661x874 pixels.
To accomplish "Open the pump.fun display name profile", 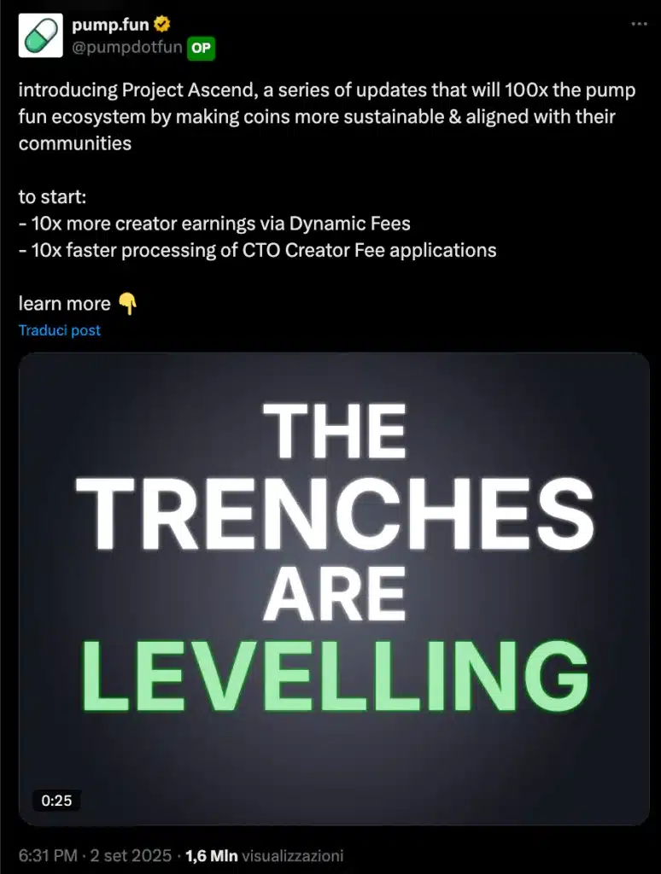I will 111,25.
